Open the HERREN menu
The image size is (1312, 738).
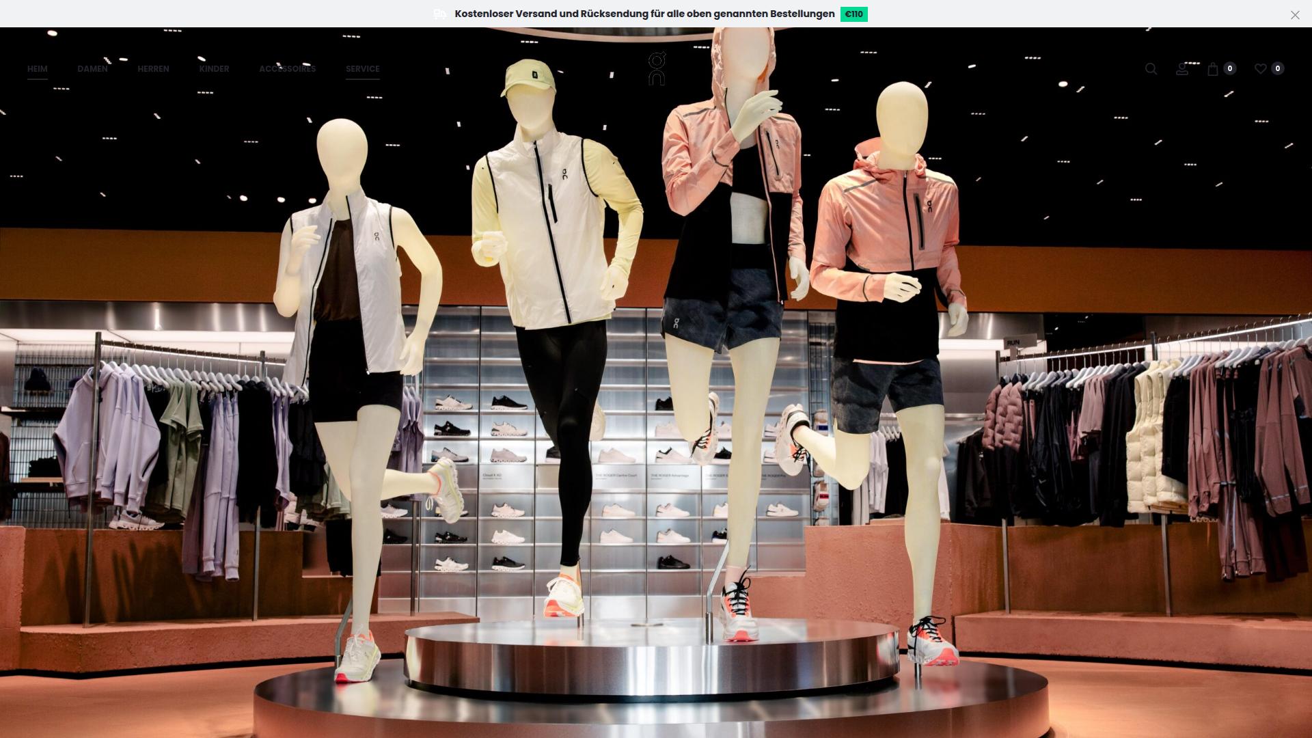[x=153, y=69]
